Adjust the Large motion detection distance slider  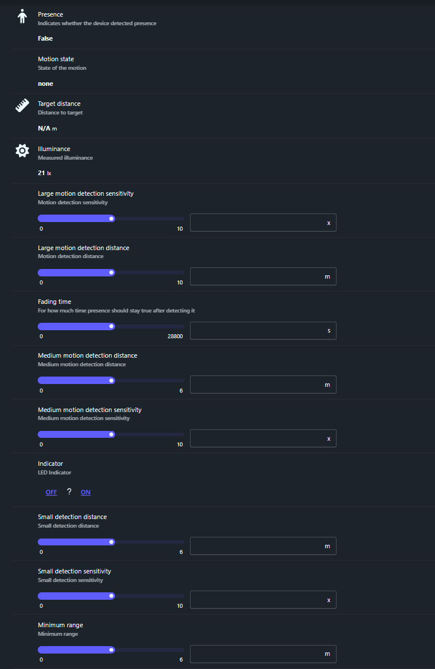pyautogui.click(x=111, y=272)
